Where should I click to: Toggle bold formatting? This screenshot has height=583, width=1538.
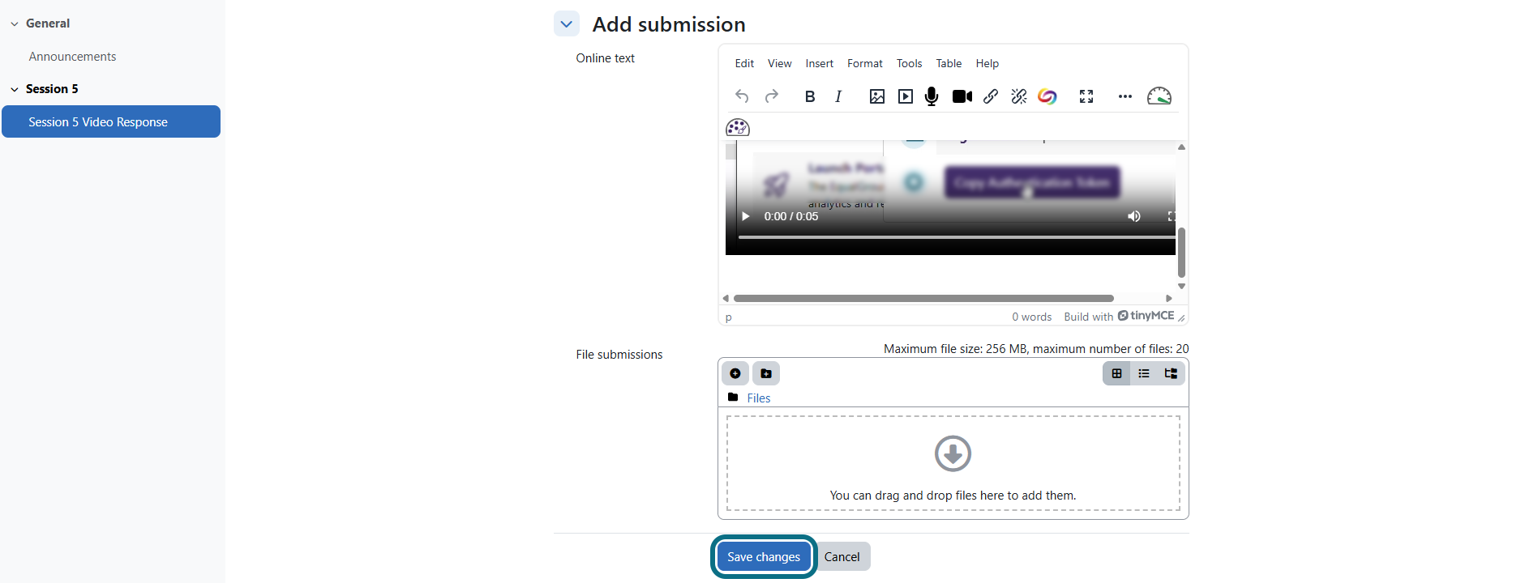(809, 96)
